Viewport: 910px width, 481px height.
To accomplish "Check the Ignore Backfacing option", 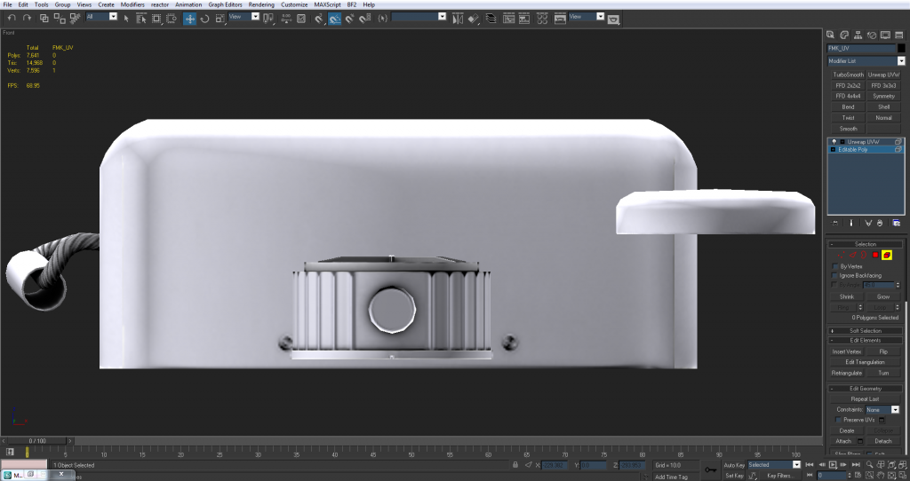I will coord(834,276).
